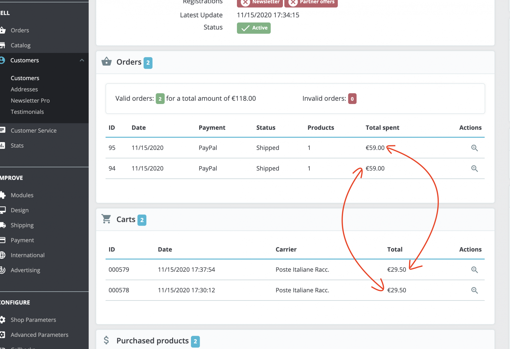The height and width of the screenshot is (349, 510).
Task: View details of order 94
Action: (x=474, y=168)
